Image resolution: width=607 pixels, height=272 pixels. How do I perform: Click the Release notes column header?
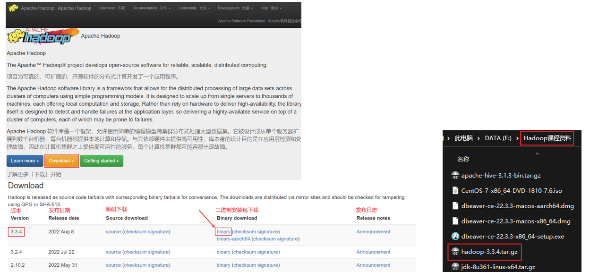373,218
